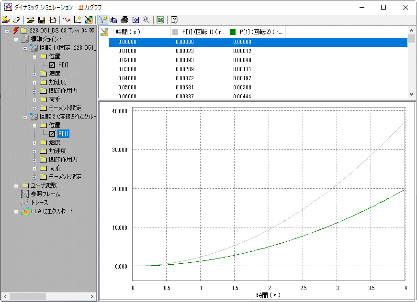The height and width of the screenshot is (302, 417).
Task: Collapse the 回転:2 joint node
Action: pos(25,117)
